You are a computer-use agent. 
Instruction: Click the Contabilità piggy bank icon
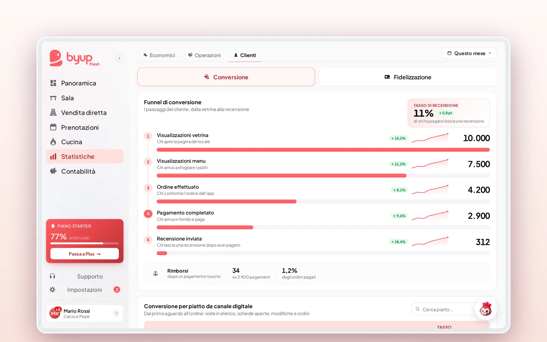pos(53,171)
